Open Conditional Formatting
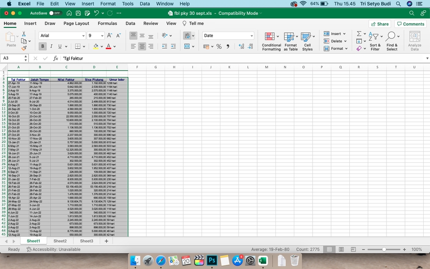Viewport: 430px width, 269px height. 271,40
